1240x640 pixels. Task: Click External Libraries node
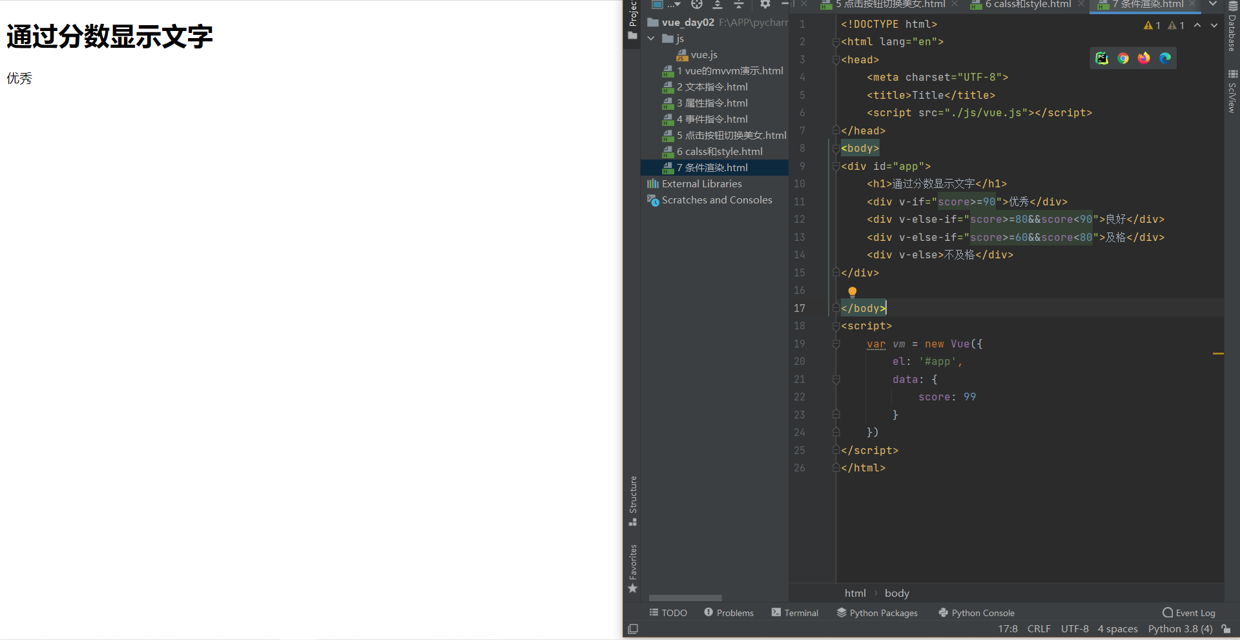(694, 184)
